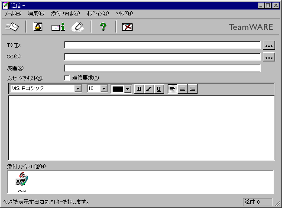Open the ヘルプ(H) menu

click(124, 13)
